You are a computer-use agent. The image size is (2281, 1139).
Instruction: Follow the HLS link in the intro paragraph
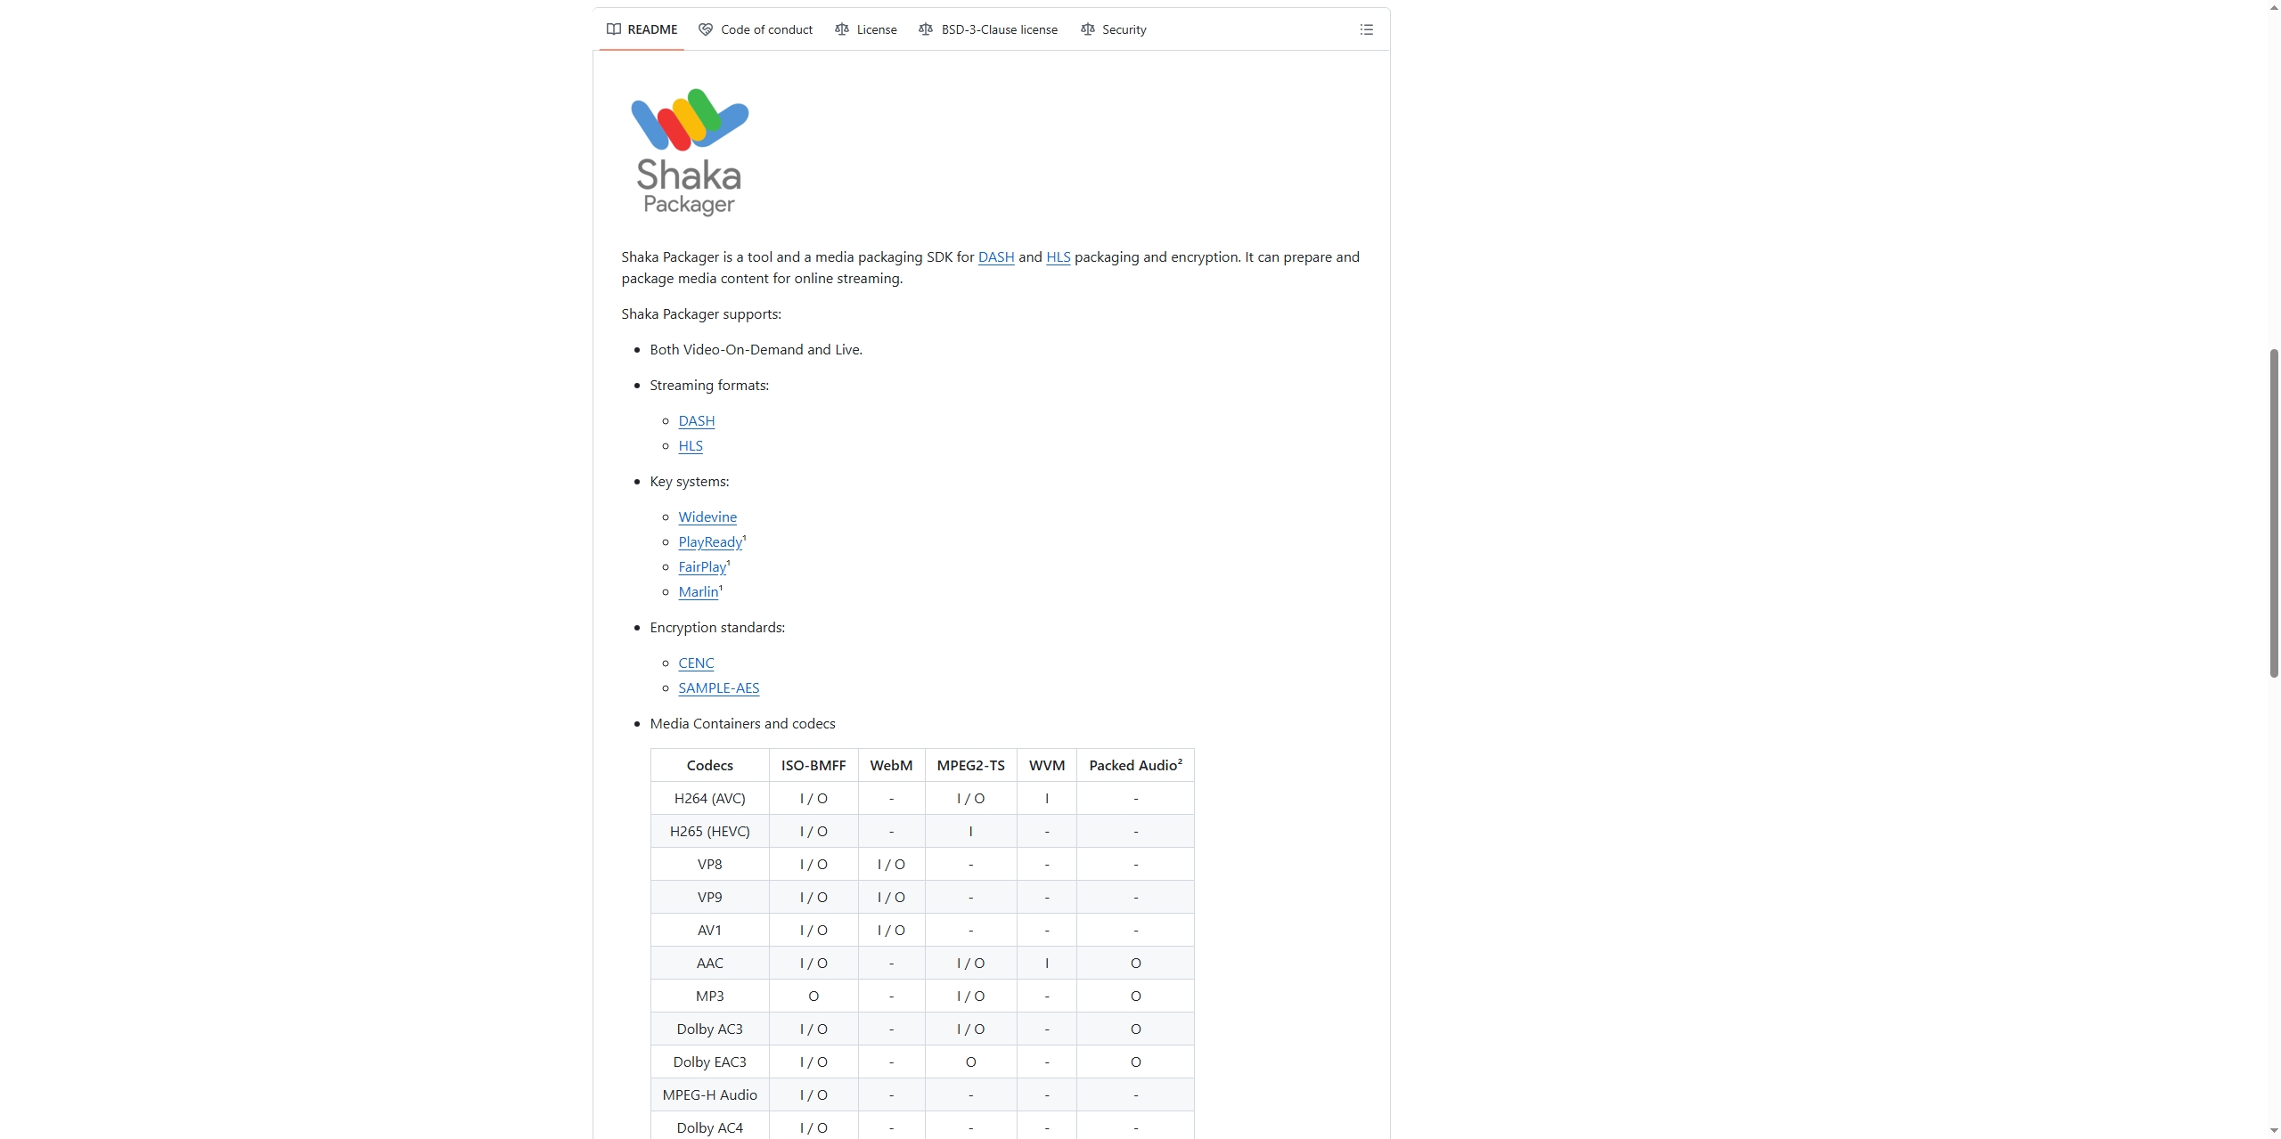(x=1058, y=257)
